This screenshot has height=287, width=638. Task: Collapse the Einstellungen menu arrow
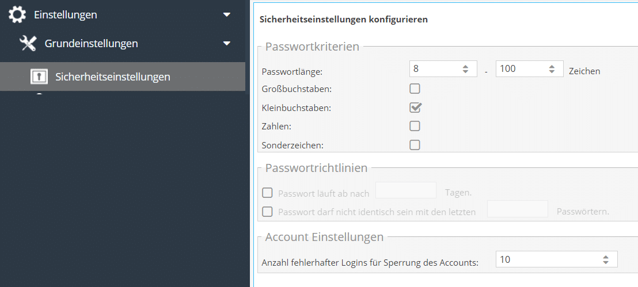[x=227, y=15]
